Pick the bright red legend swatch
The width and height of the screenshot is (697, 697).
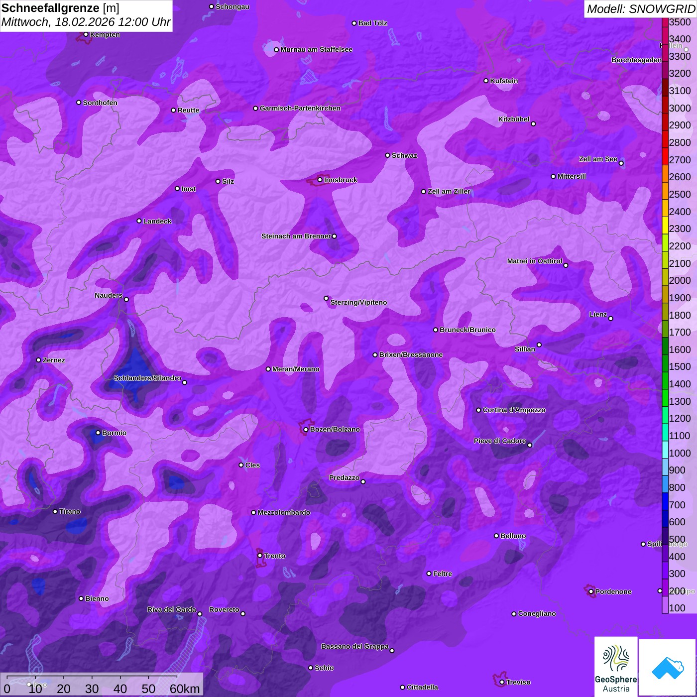point(665,156)
